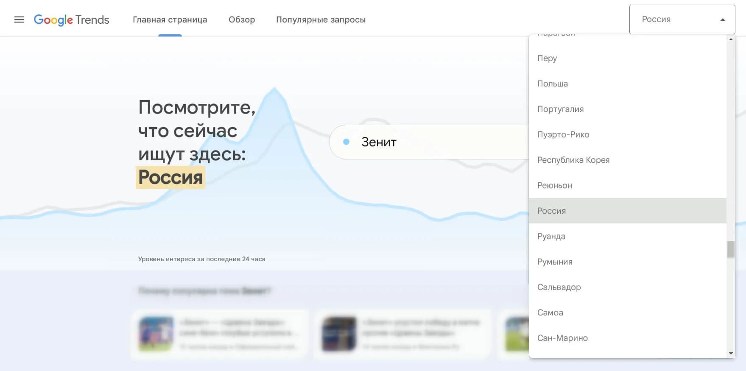
Task: Open the first Зенит news thumbnail
Action: [x=156, y=334]
